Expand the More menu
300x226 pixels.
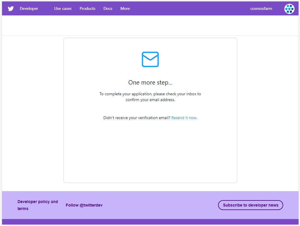[125, 9]
